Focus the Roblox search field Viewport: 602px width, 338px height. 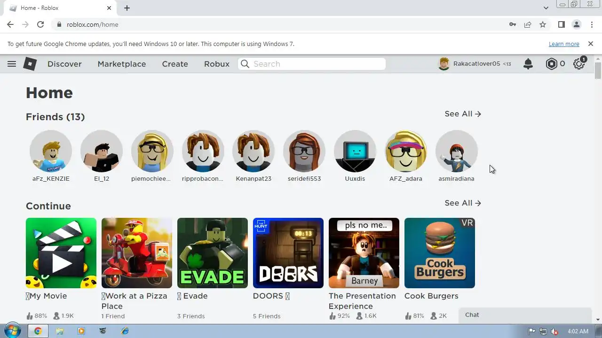tap(312, 64)
